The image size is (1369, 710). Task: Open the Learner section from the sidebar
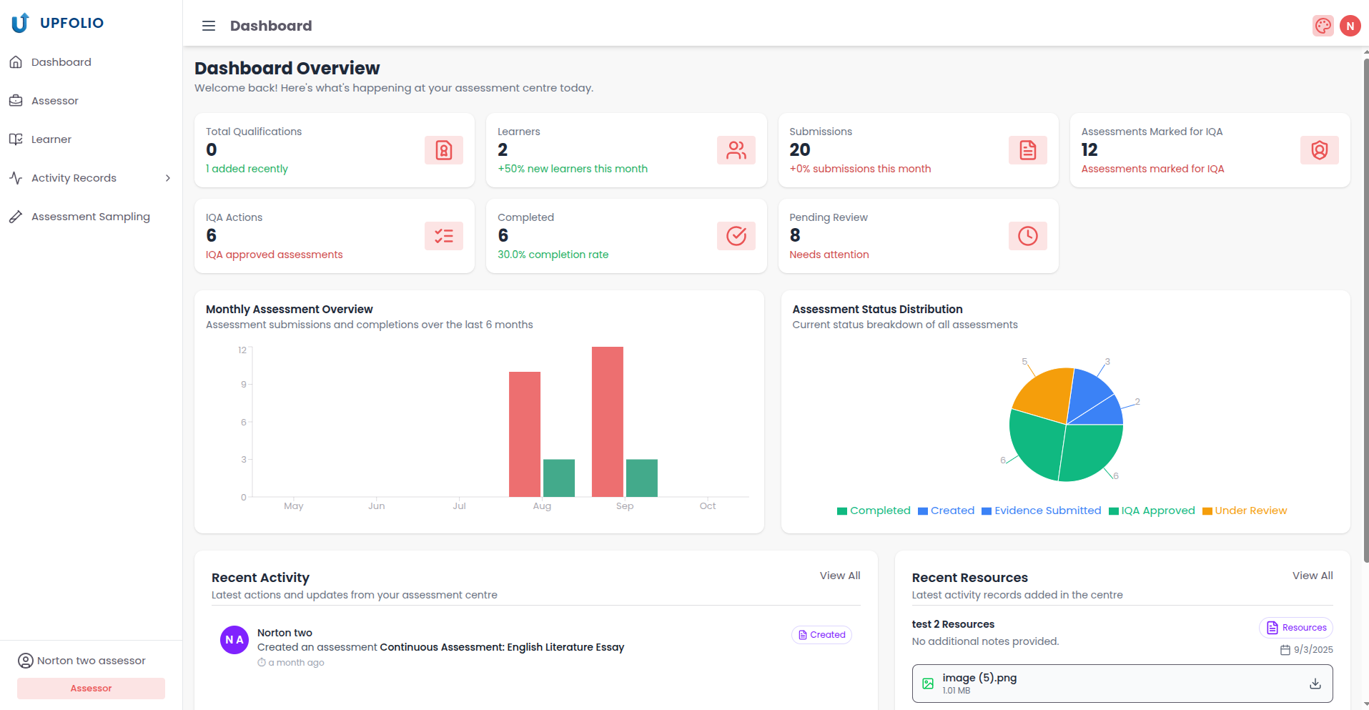51,139
